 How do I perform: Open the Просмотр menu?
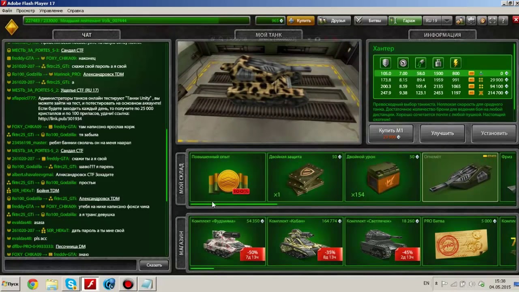pos(26,11)
